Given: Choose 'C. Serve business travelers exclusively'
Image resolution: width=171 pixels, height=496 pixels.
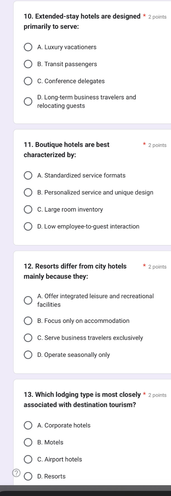Looking at the screenshot, I should [x=28, y=338].
